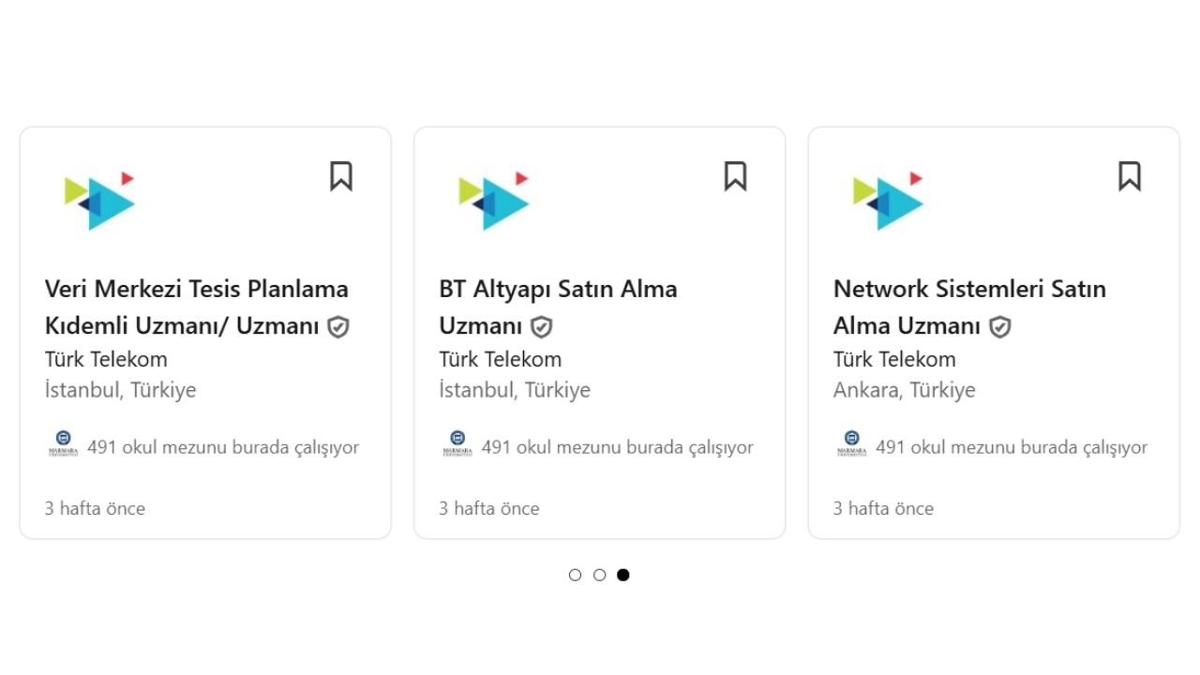
Task: Click Marmara University icon on Veri Merkezi card
Action: point(63,443)
